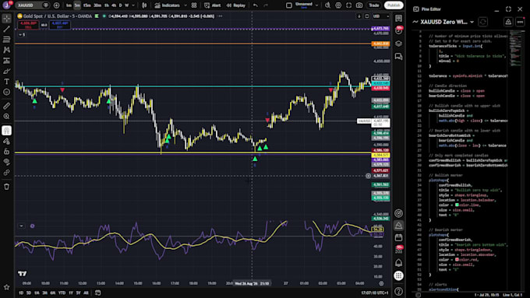Screen dimensions: 530x298
Task: Expand the Indicators favorites dropdown arrow
Action: [185, 5]
